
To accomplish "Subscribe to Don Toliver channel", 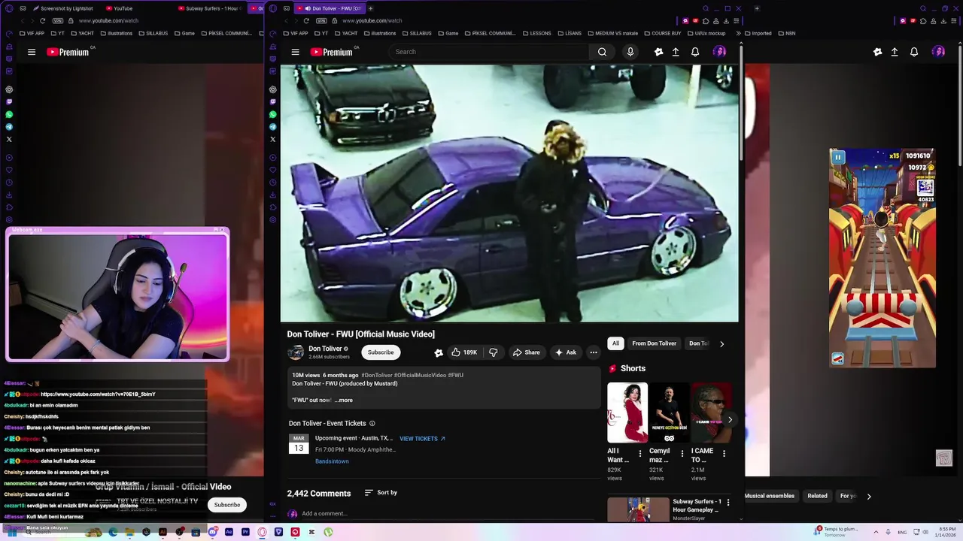I will (381, 352).
